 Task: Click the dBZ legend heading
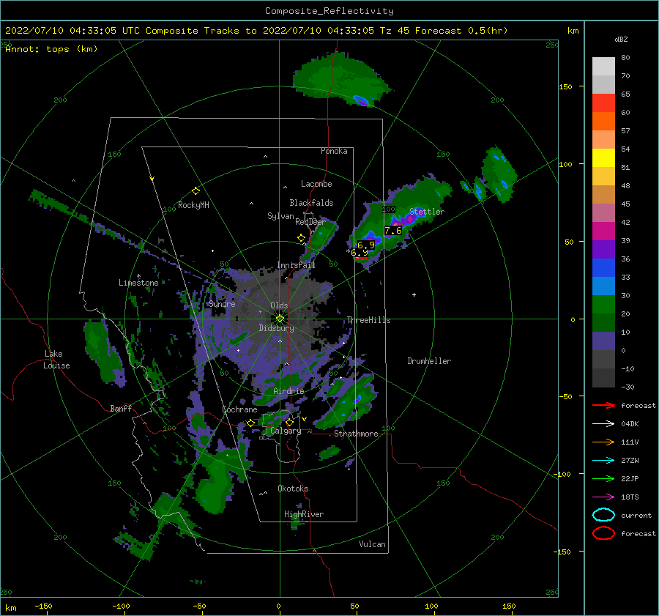tap(621, 40)
